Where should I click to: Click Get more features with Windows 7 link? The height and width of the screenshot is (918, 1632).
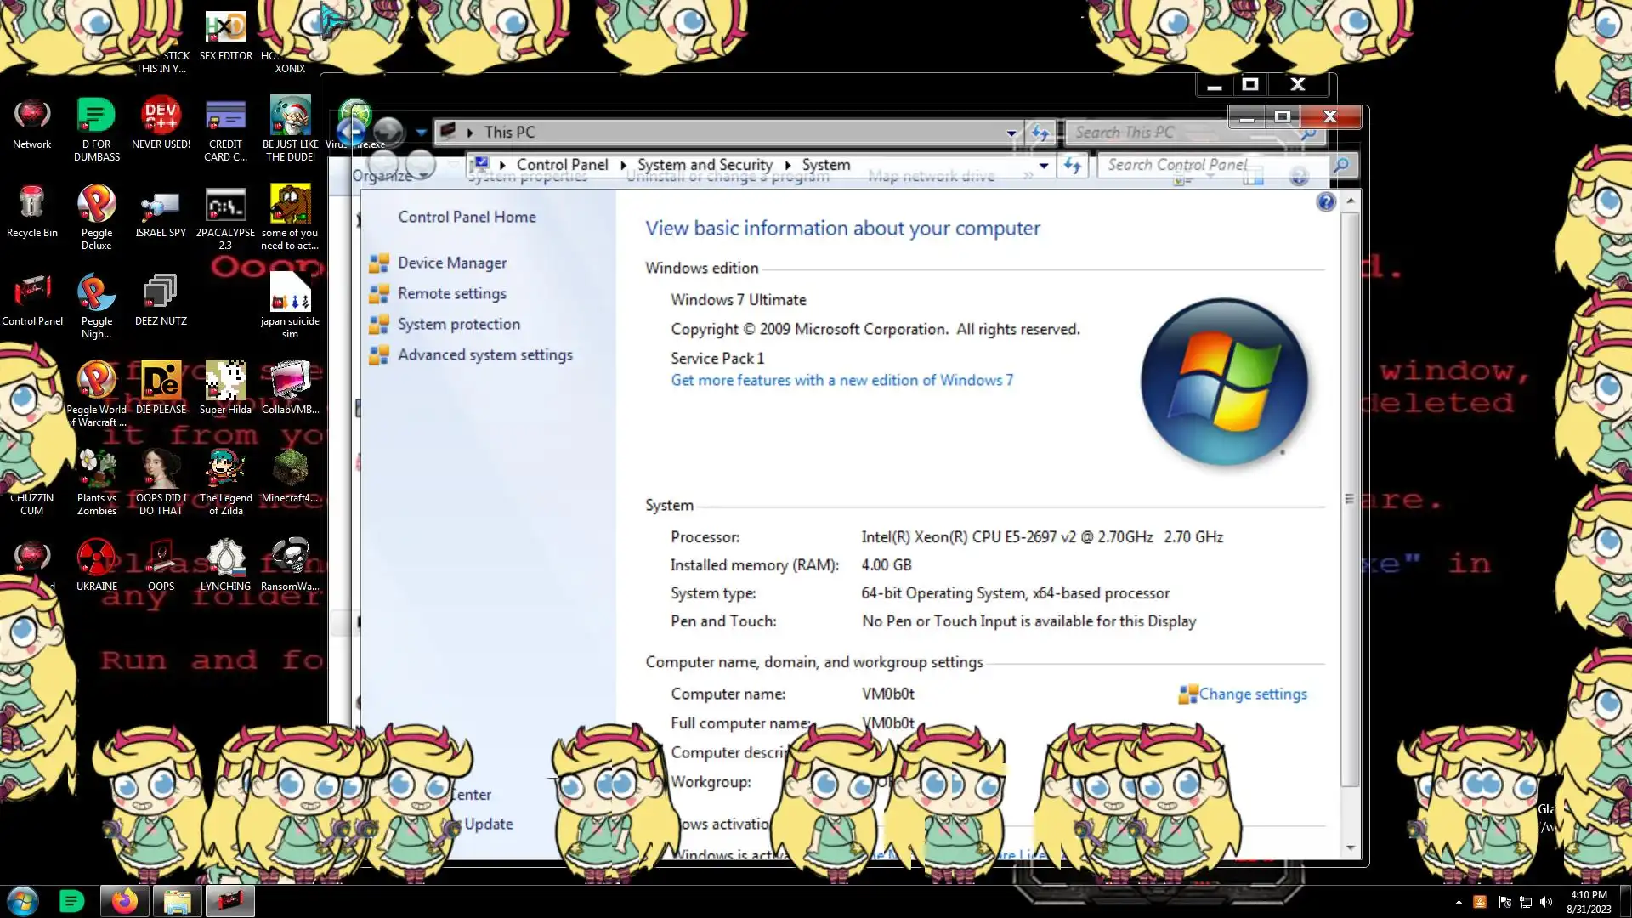pos(841,381)
